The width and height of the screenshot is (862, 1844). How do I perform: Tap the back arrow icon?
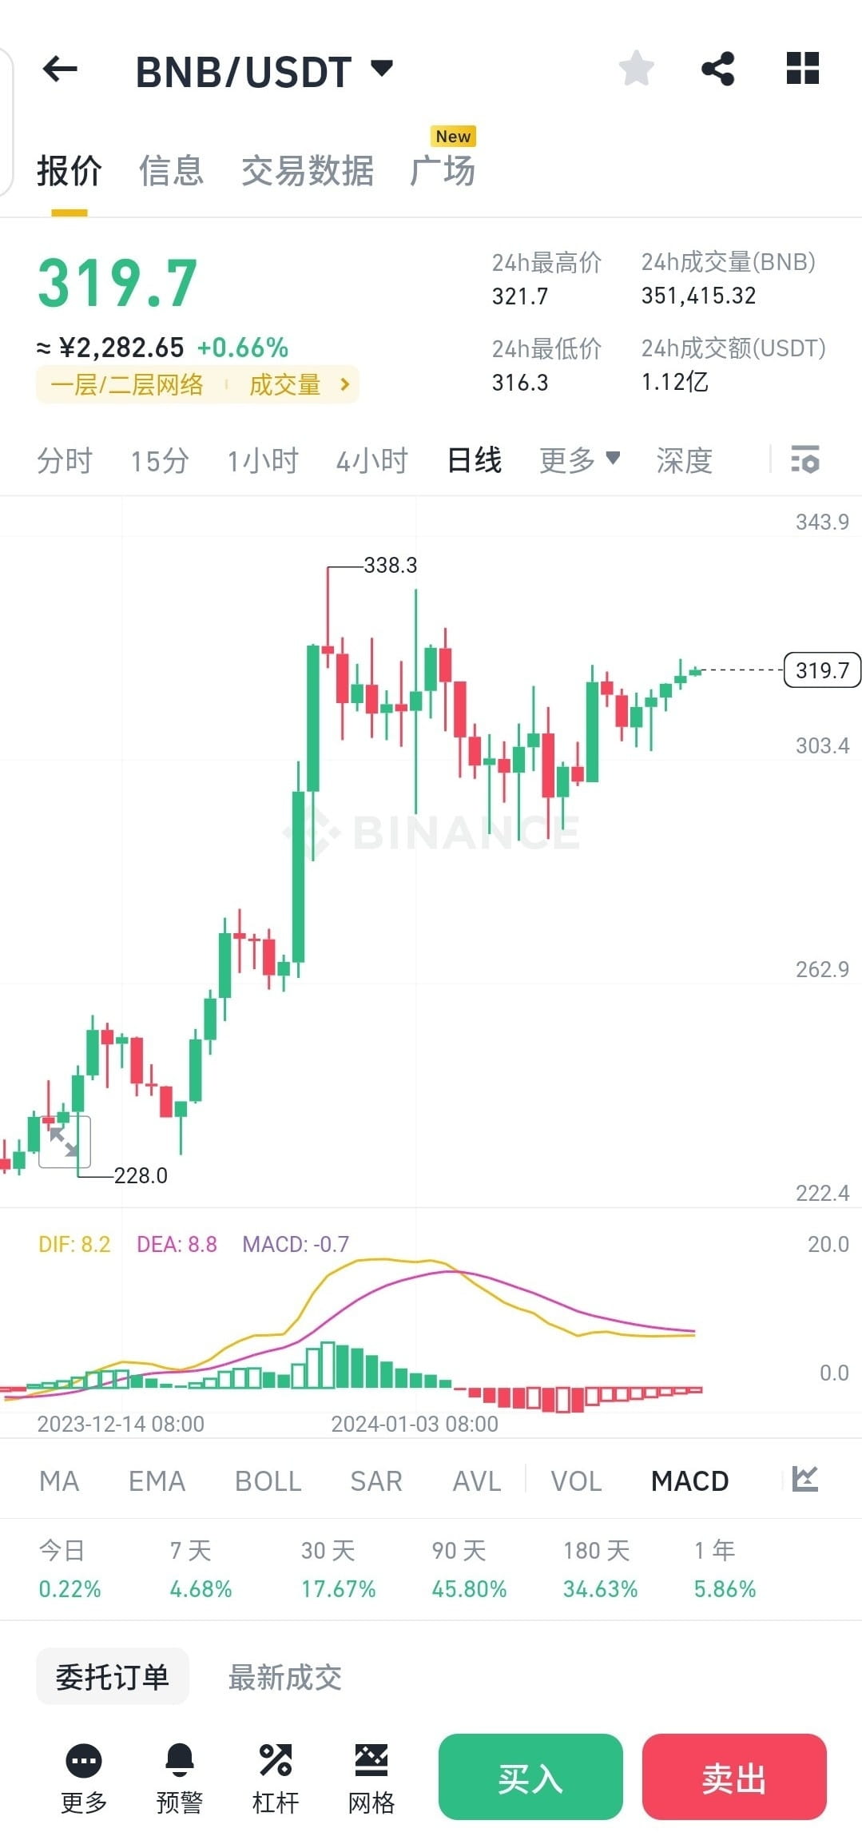[60, 70]
